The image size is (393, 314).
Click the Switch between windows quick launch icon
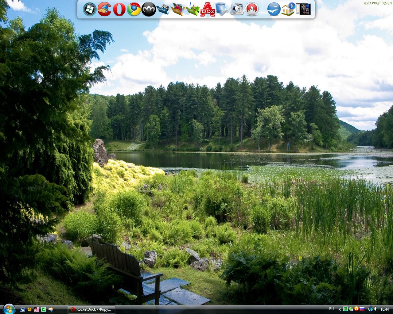coord(22,309)
